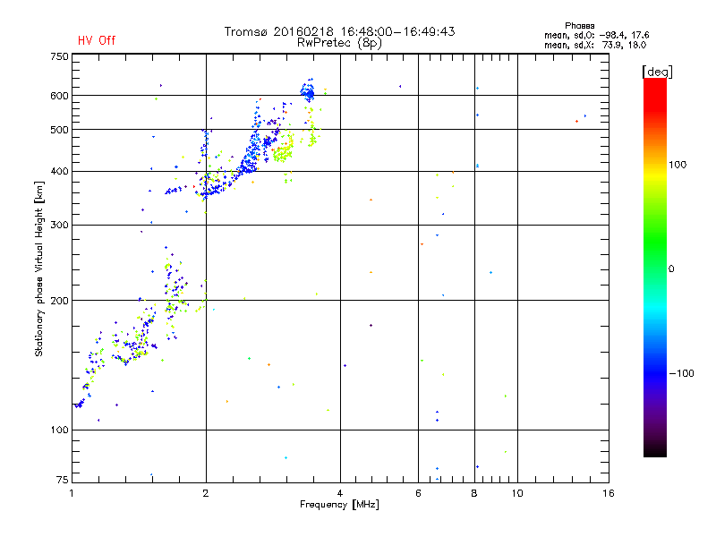This screenshot has width=716, height=537.
Task: Click the 'Frequency [MHz]' axis title
Action: pos(339,505)
